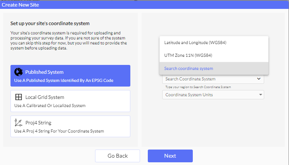
Task: Click the Coordinate System Units field text
Action: (x=189, y=95)
